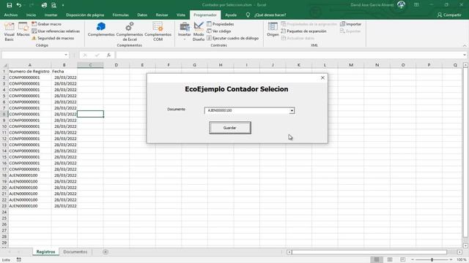Open Complementos COM dialog

point(158,31)
